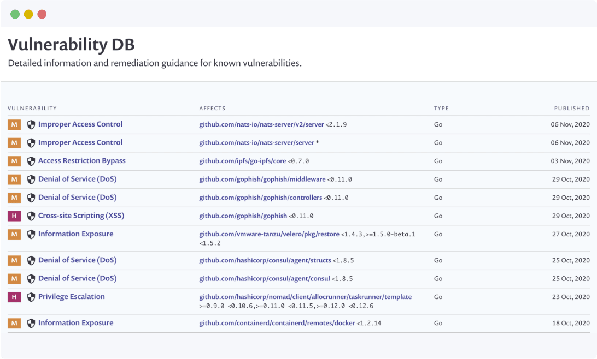Follow github.com/hashicorp/consul/agent/consul package link

(265, 278)
